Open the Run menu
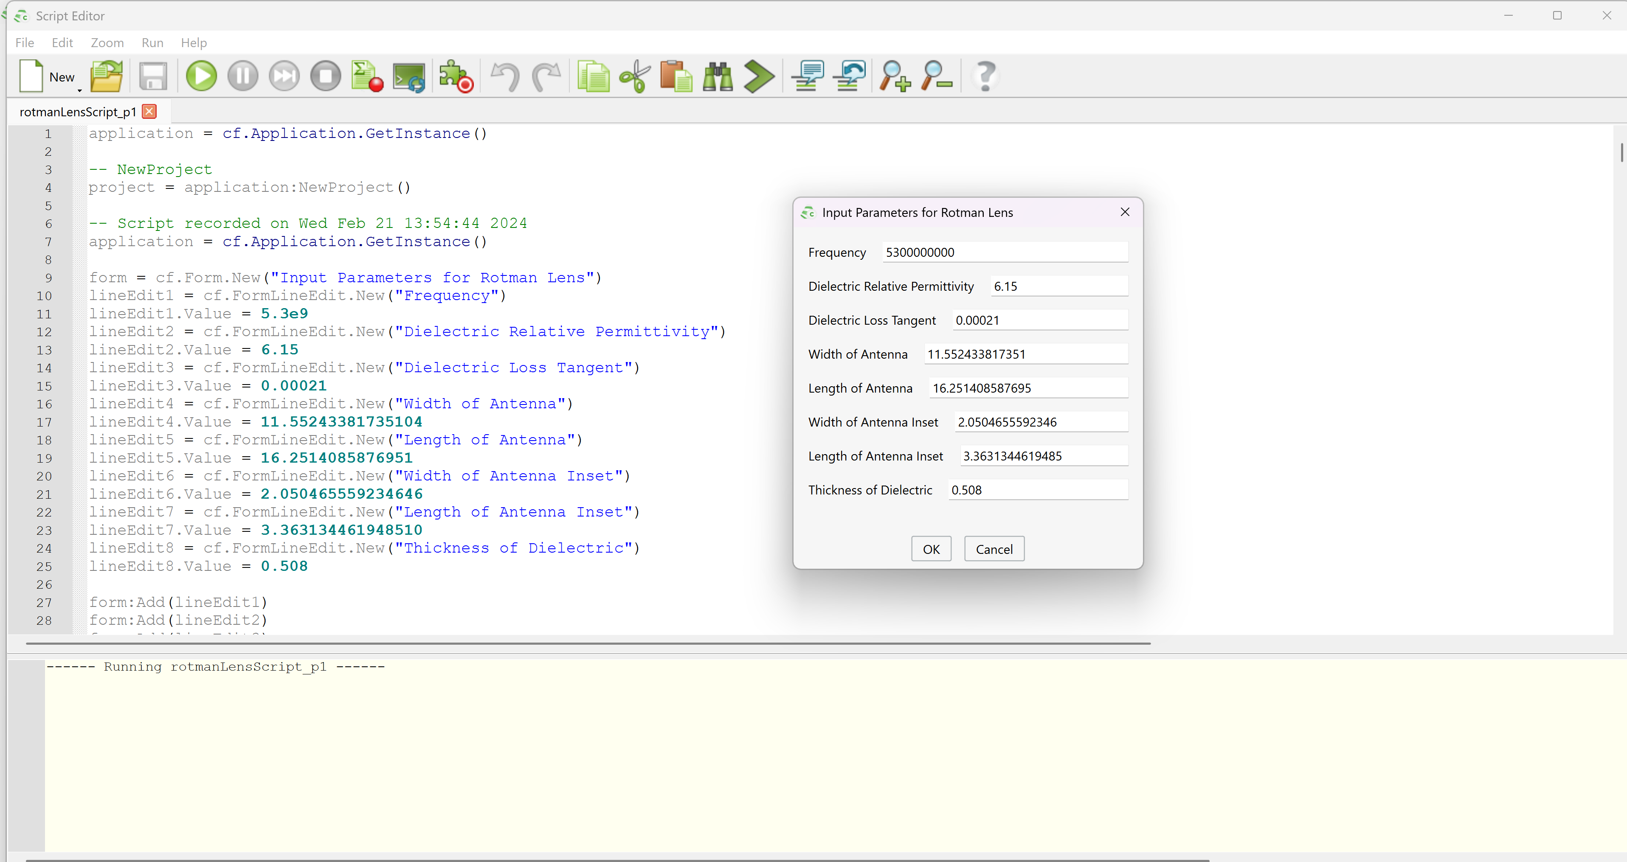1627x862 pixels. [152, 42]
